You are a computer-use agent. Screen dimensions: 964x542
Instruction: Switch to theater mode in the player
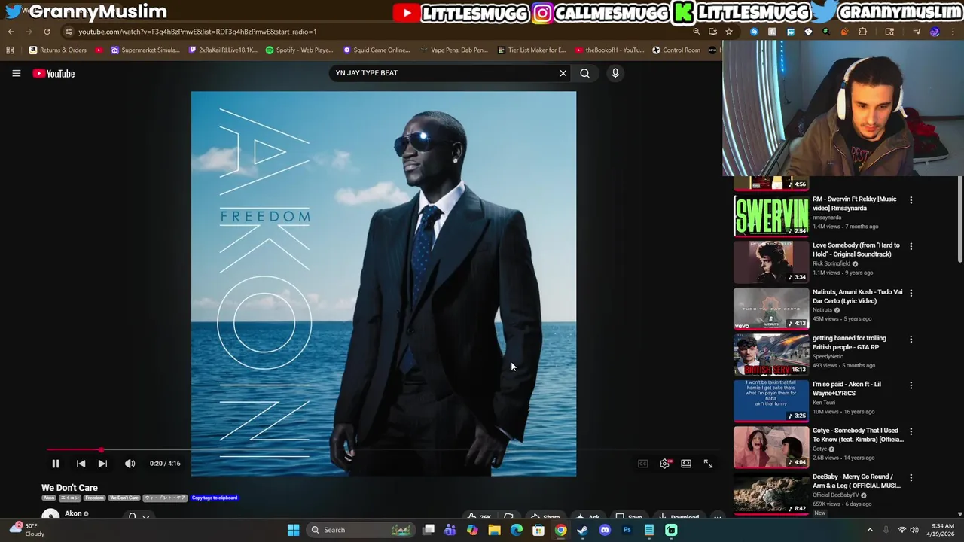(686, 464)
